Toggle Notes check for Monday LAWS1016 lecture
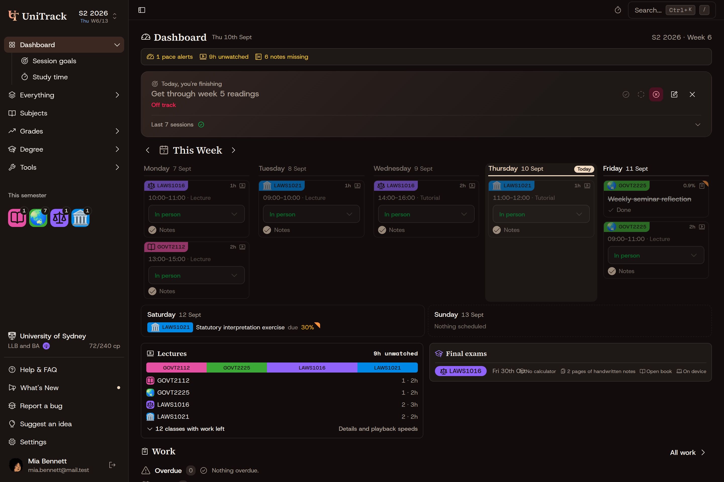Image resolution: width=724 pixels, height=482 pixels. point(152,230)
